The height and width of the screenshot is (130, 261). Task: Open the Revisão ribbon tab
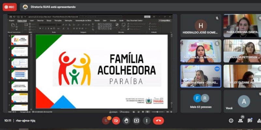click(x=97, y=20)
